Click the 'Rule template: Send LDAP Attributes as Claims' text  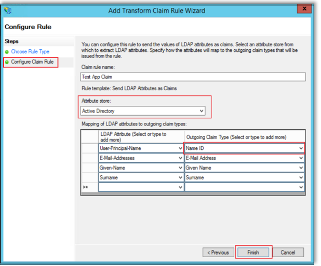tap(129, 89)
